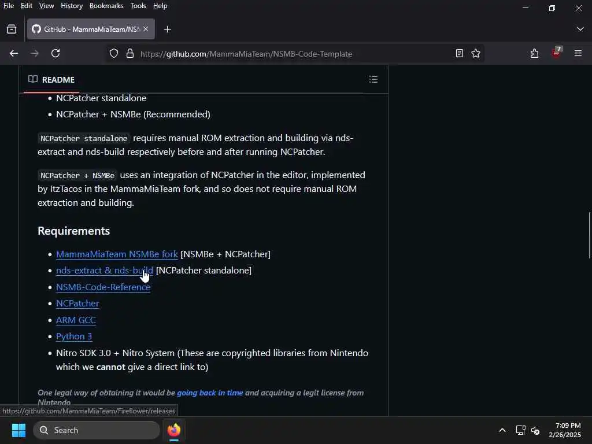Visit the ARM GCC link

coord(76,320)
